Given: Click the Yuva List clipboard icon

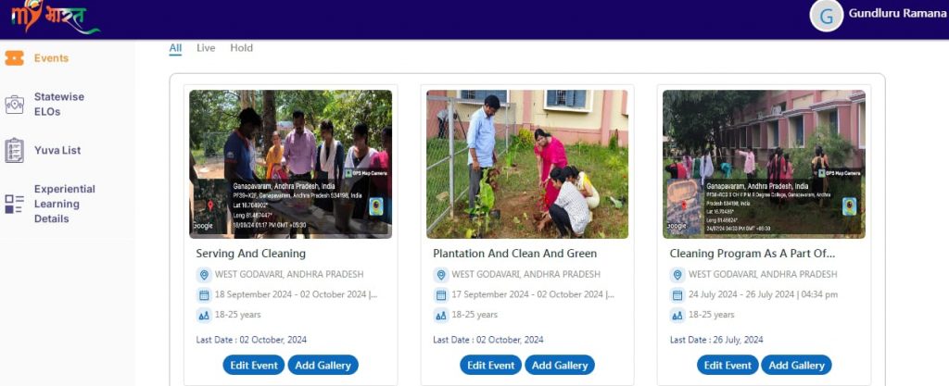Looking at the screenshot, I should [x=14, y=150].
